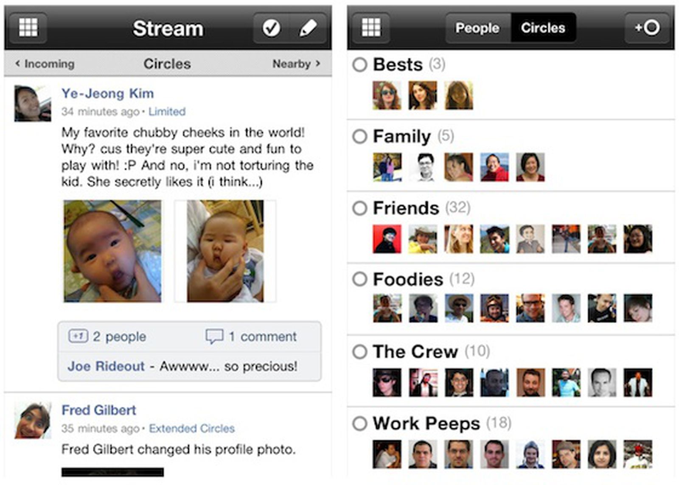Image resolution: width=679 pixels, height=485 pixels.
Task: Create a new circle with the +circle icon
Action: click(647, 28)
